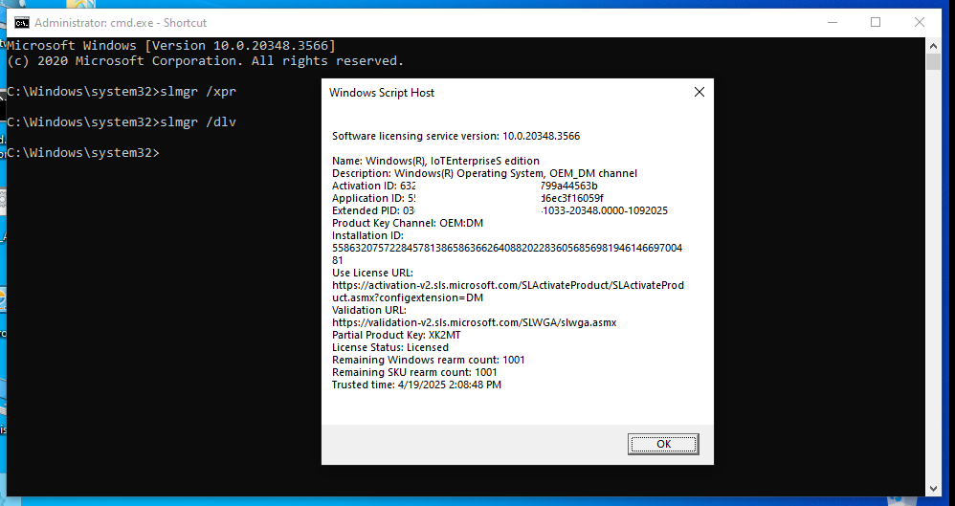Click the Extended PID line

[x=500, y=210]
